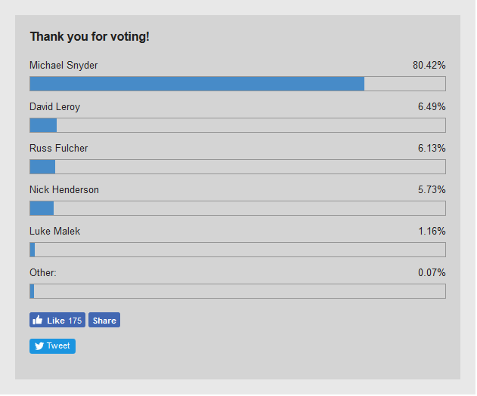Click the 0.07% percentage for Other
This screenshot has height=396, width=477.
tap(432, 273)
